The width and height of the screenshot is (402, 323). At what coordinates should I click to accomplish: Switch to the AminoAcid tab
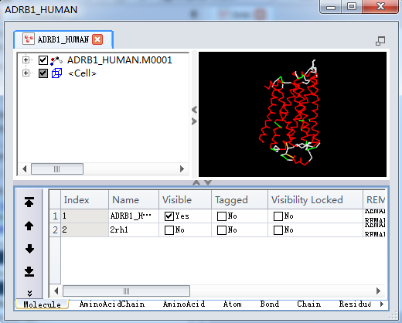pos(184,304)
